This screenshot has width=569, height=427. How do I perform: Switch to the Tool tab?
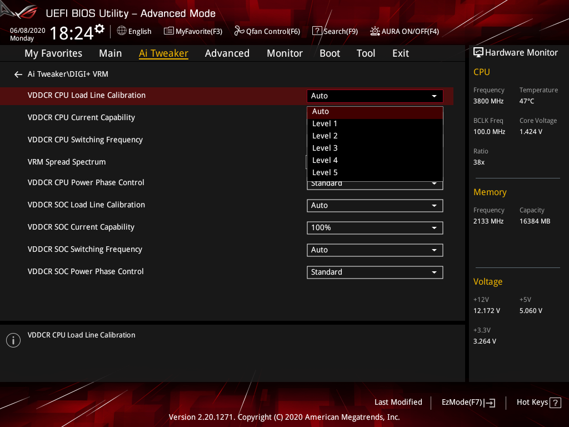coord(366,53)
